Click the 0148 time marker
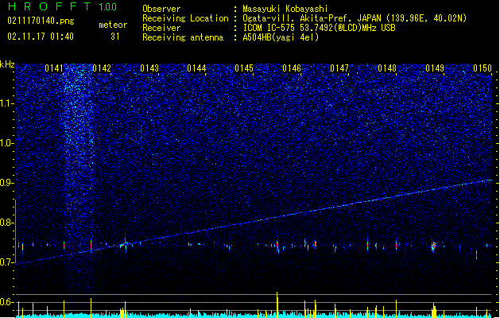This screenshot has width=500, height=318. click(x=387, y=68)
